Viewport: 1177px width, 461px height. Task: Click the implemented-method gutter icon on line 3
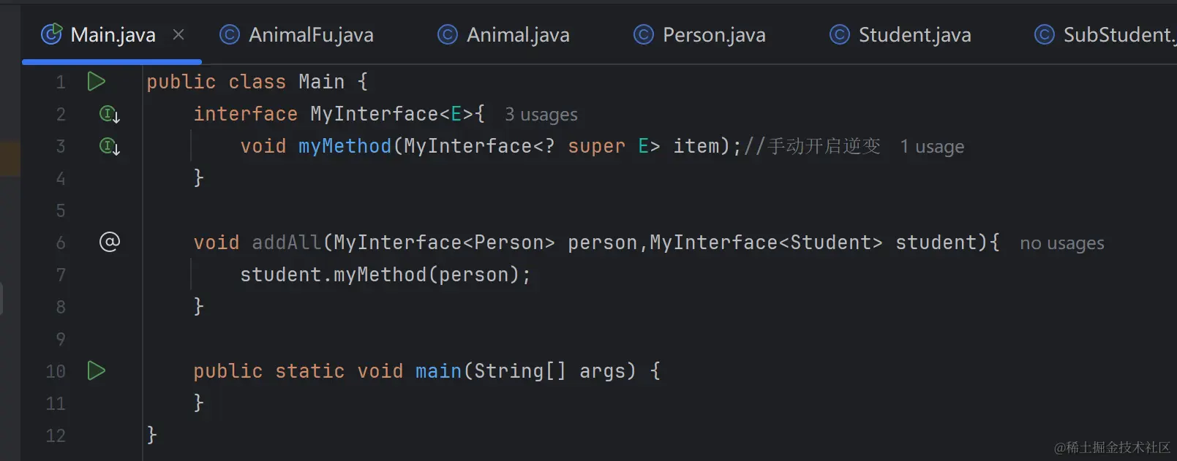[x=109, y=146]
